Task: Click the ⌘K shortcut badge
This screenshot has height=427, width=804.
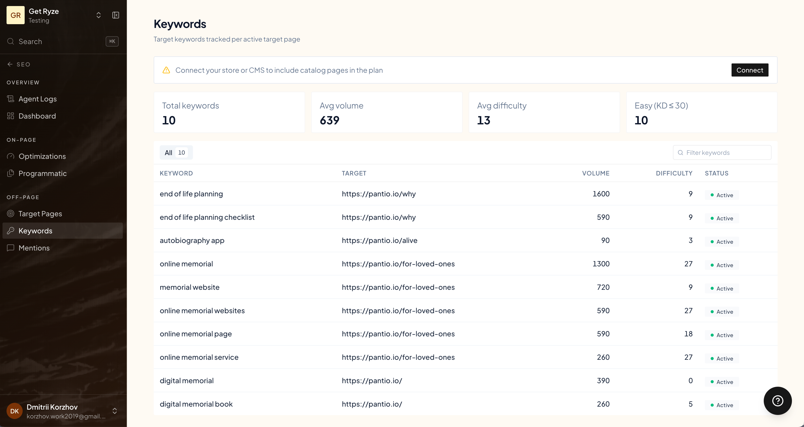Action: coord(112,41)
